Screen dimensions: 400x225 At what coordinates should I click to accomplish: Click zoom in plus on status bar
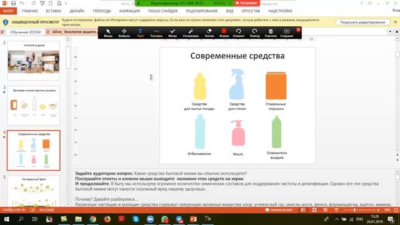(x=378, y=210)
